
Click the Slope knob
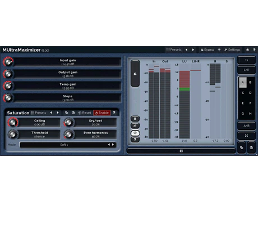[8, 98]
